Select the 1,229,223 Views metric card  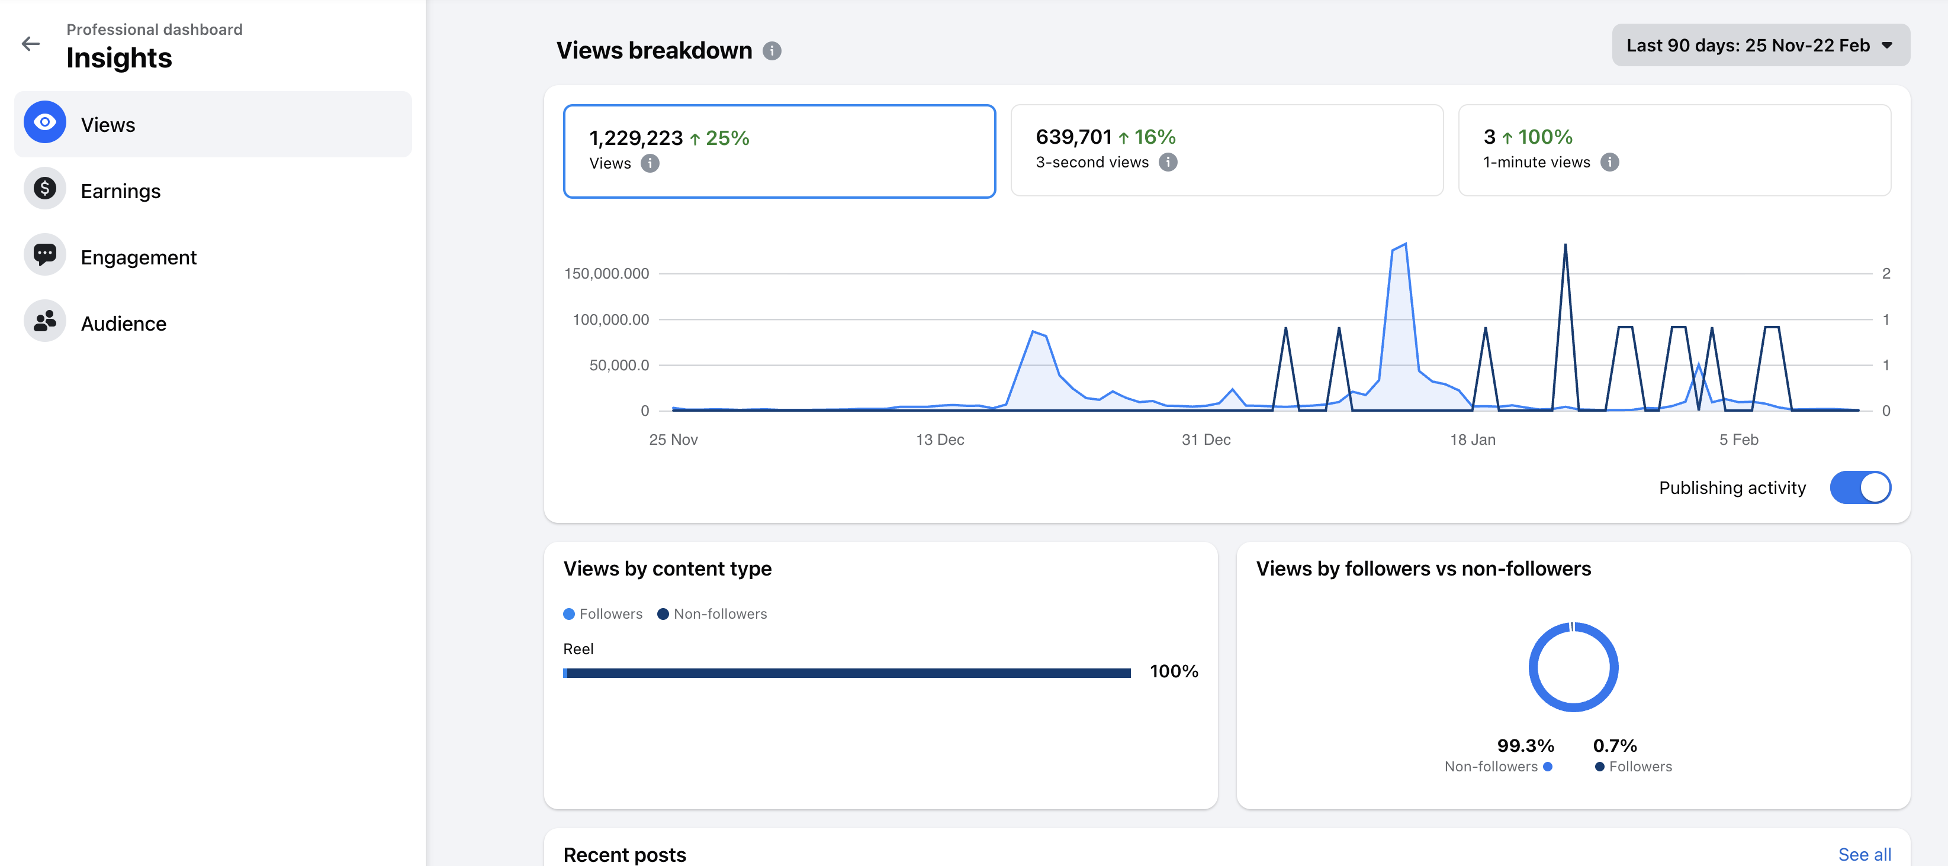[779, 151]
